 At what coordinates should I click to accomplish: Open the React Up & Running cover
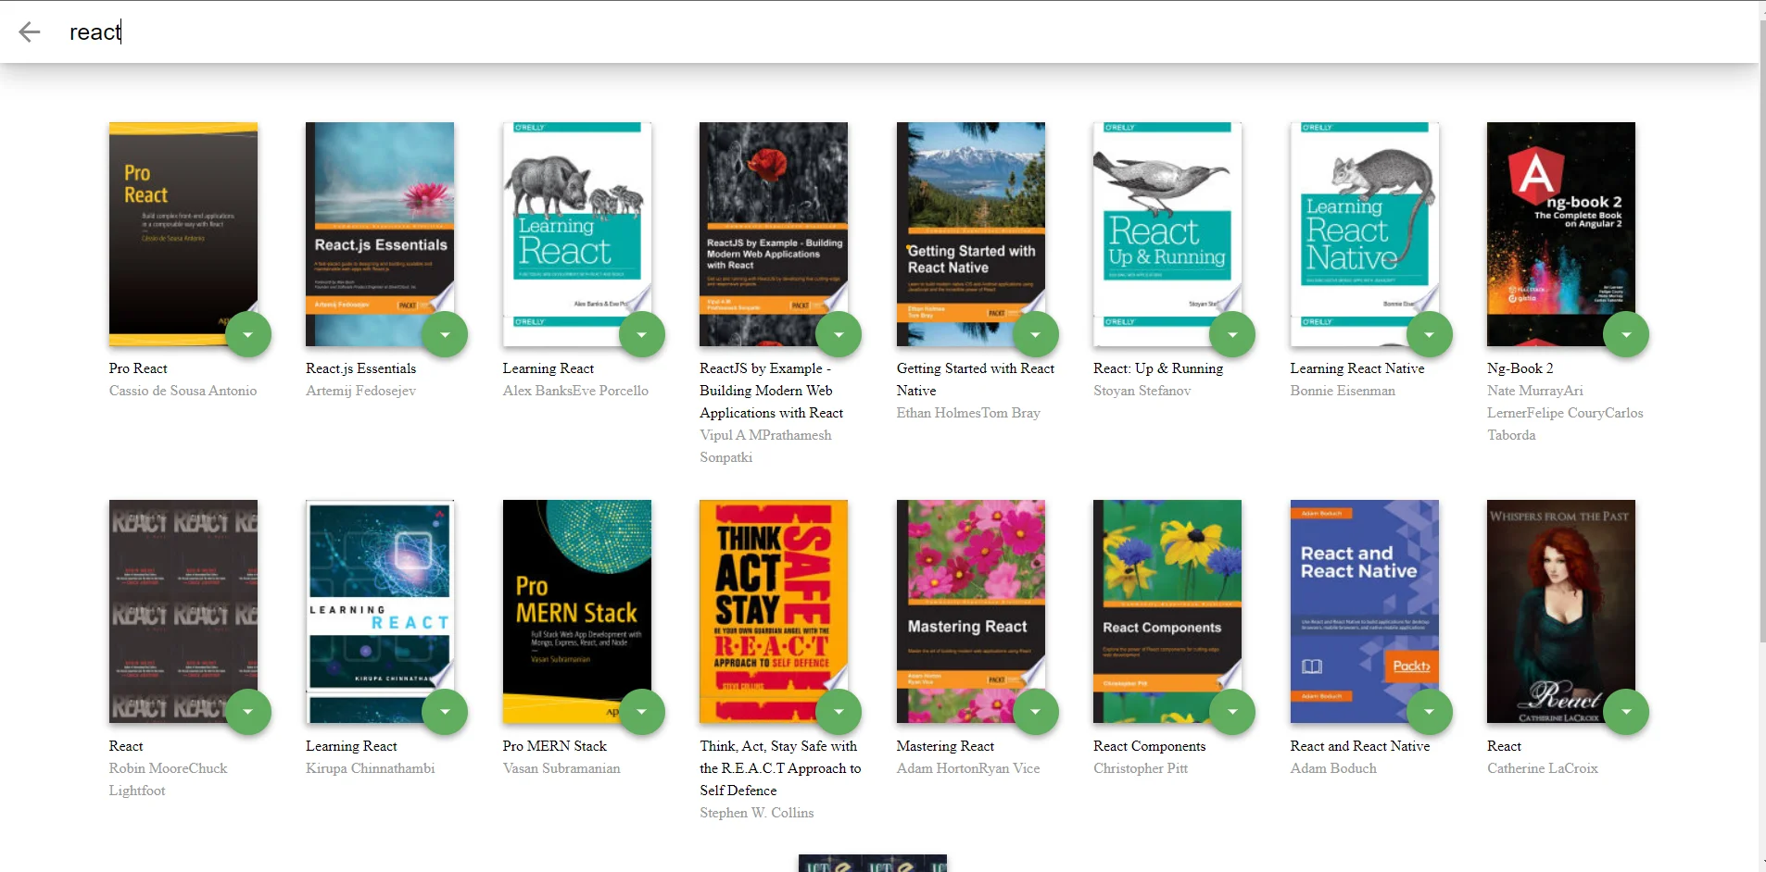1167,234
